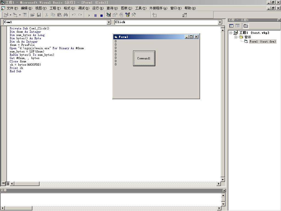Open the Click procedure dropdown list
The height and width of the screenshot is (211, 281).
(x=220, y=22)
